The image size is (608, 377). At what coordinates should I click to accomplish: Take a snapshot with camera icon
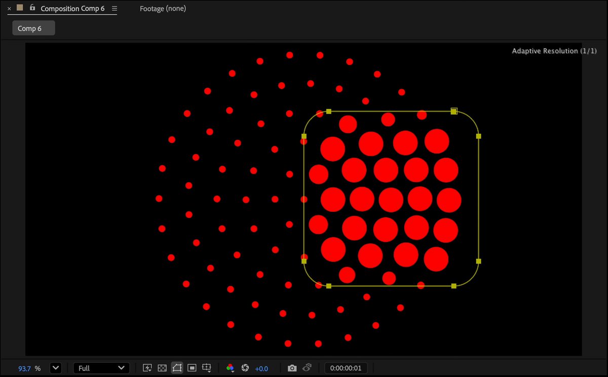(292, 368)
